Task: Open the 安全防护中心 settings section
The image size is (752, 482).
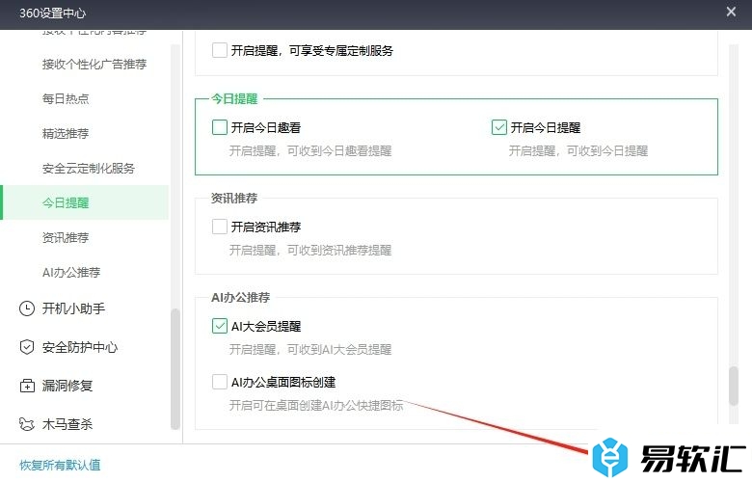Action: [80, 347]
